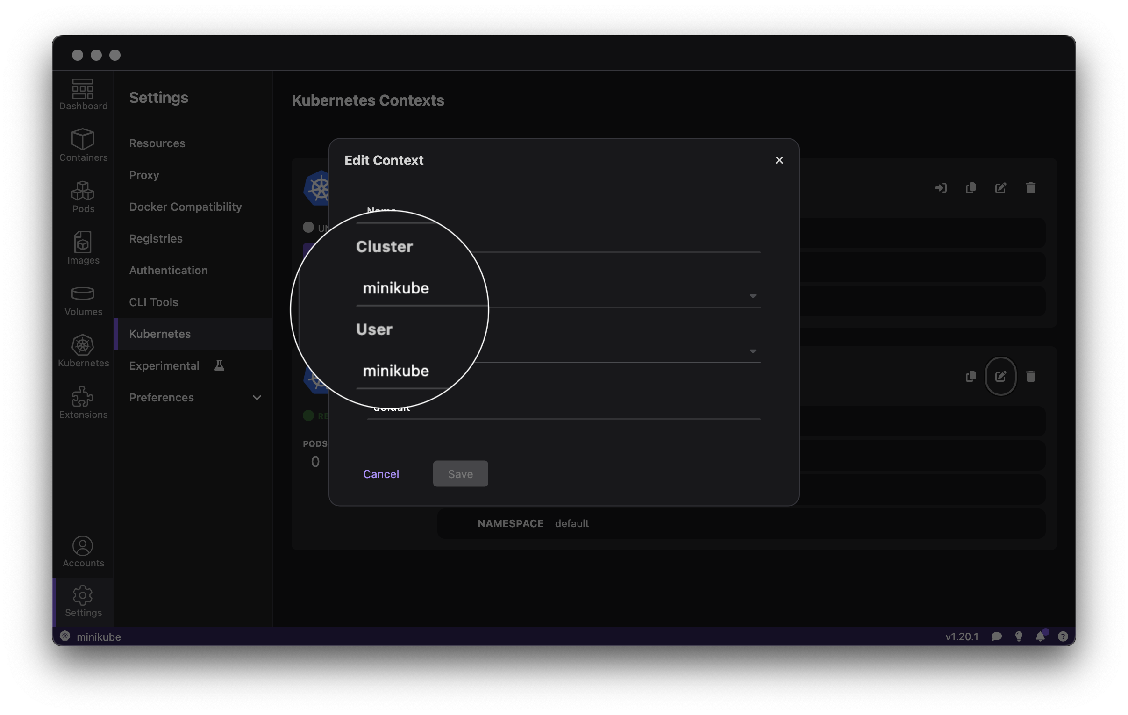Viewport: 1128px width, 715px height.
Task: Delete the context using trash icon
Action: pos(1030,188)
